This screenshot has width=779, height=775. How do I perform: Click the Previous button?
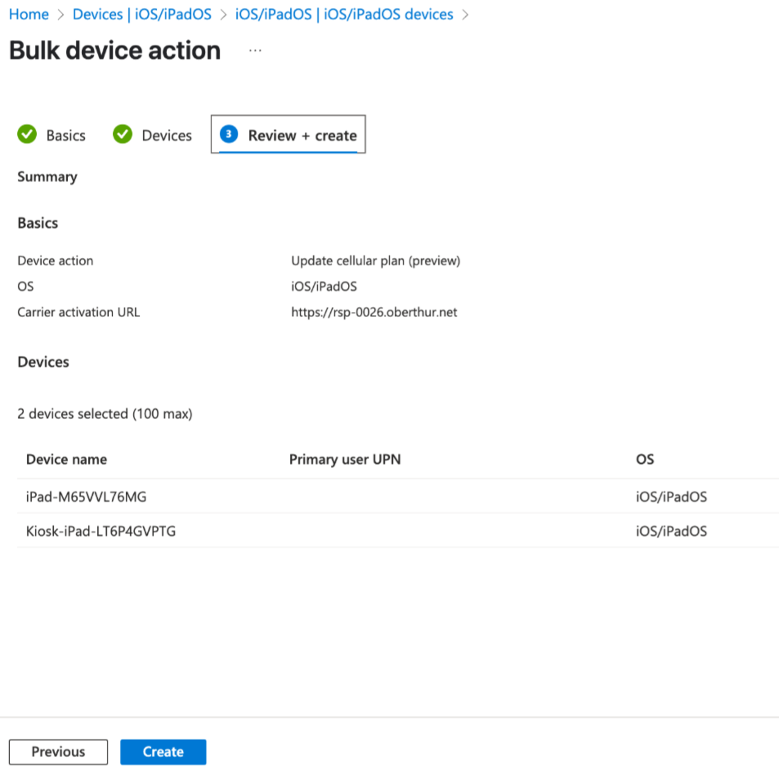tap(58, 751)
